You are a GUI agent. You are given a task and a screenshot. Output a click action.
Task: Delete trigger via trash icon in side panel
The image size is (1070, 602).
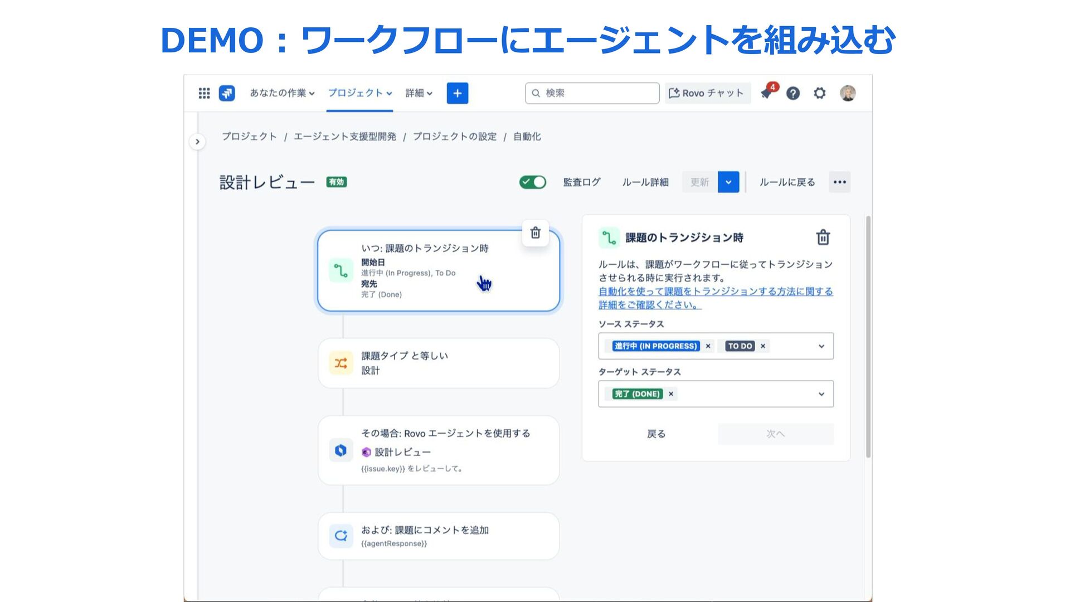(x=823, y=237)
